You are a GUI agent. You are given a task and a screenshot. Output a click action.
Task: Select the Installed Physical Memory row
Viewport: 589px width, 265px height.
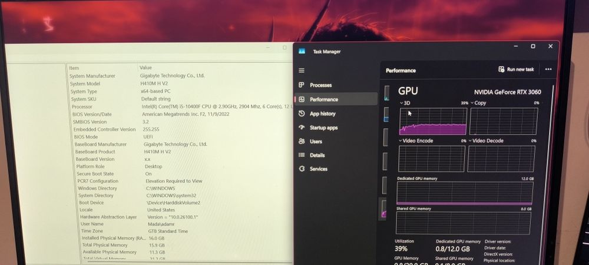pyautogui.click(x=187, y=238)
